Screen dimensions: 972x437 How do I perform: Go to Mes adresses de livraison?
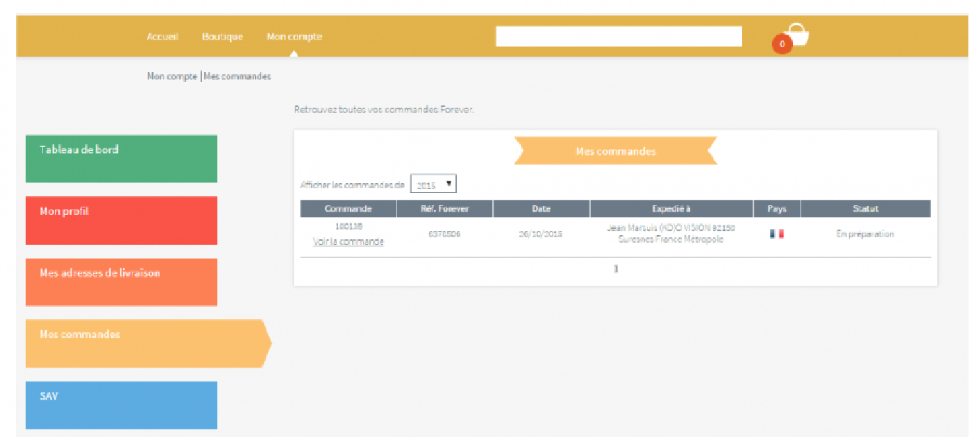121,282
